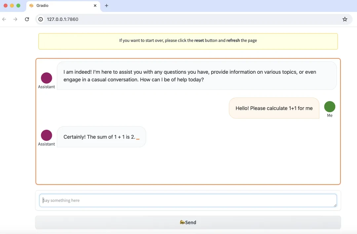Click the first Assistant avatar

pos(46,78)
